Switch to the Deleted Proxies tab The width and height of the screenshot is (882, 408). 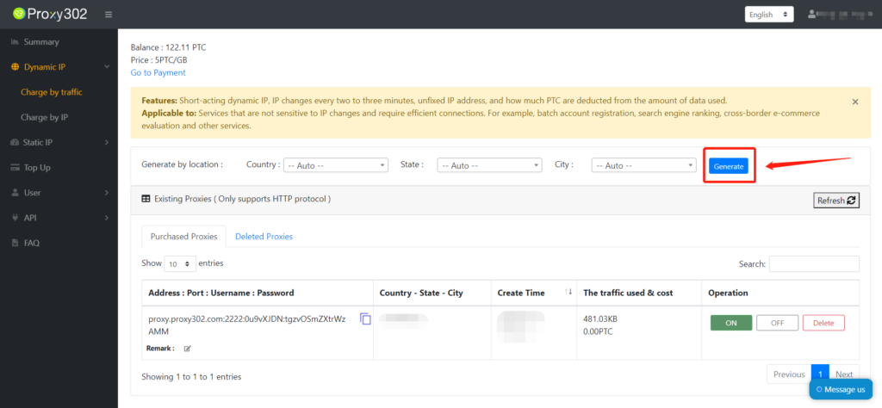click(x=264, y=237)
